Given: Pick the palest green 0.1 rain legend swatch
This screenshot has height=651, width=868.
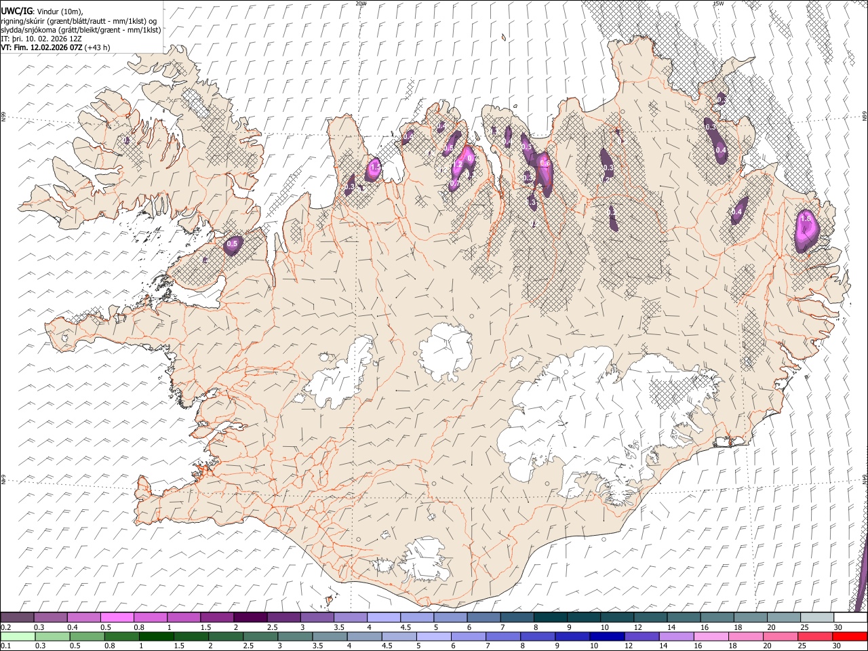Looking at the screenshot, I should (x=18, y=637).
